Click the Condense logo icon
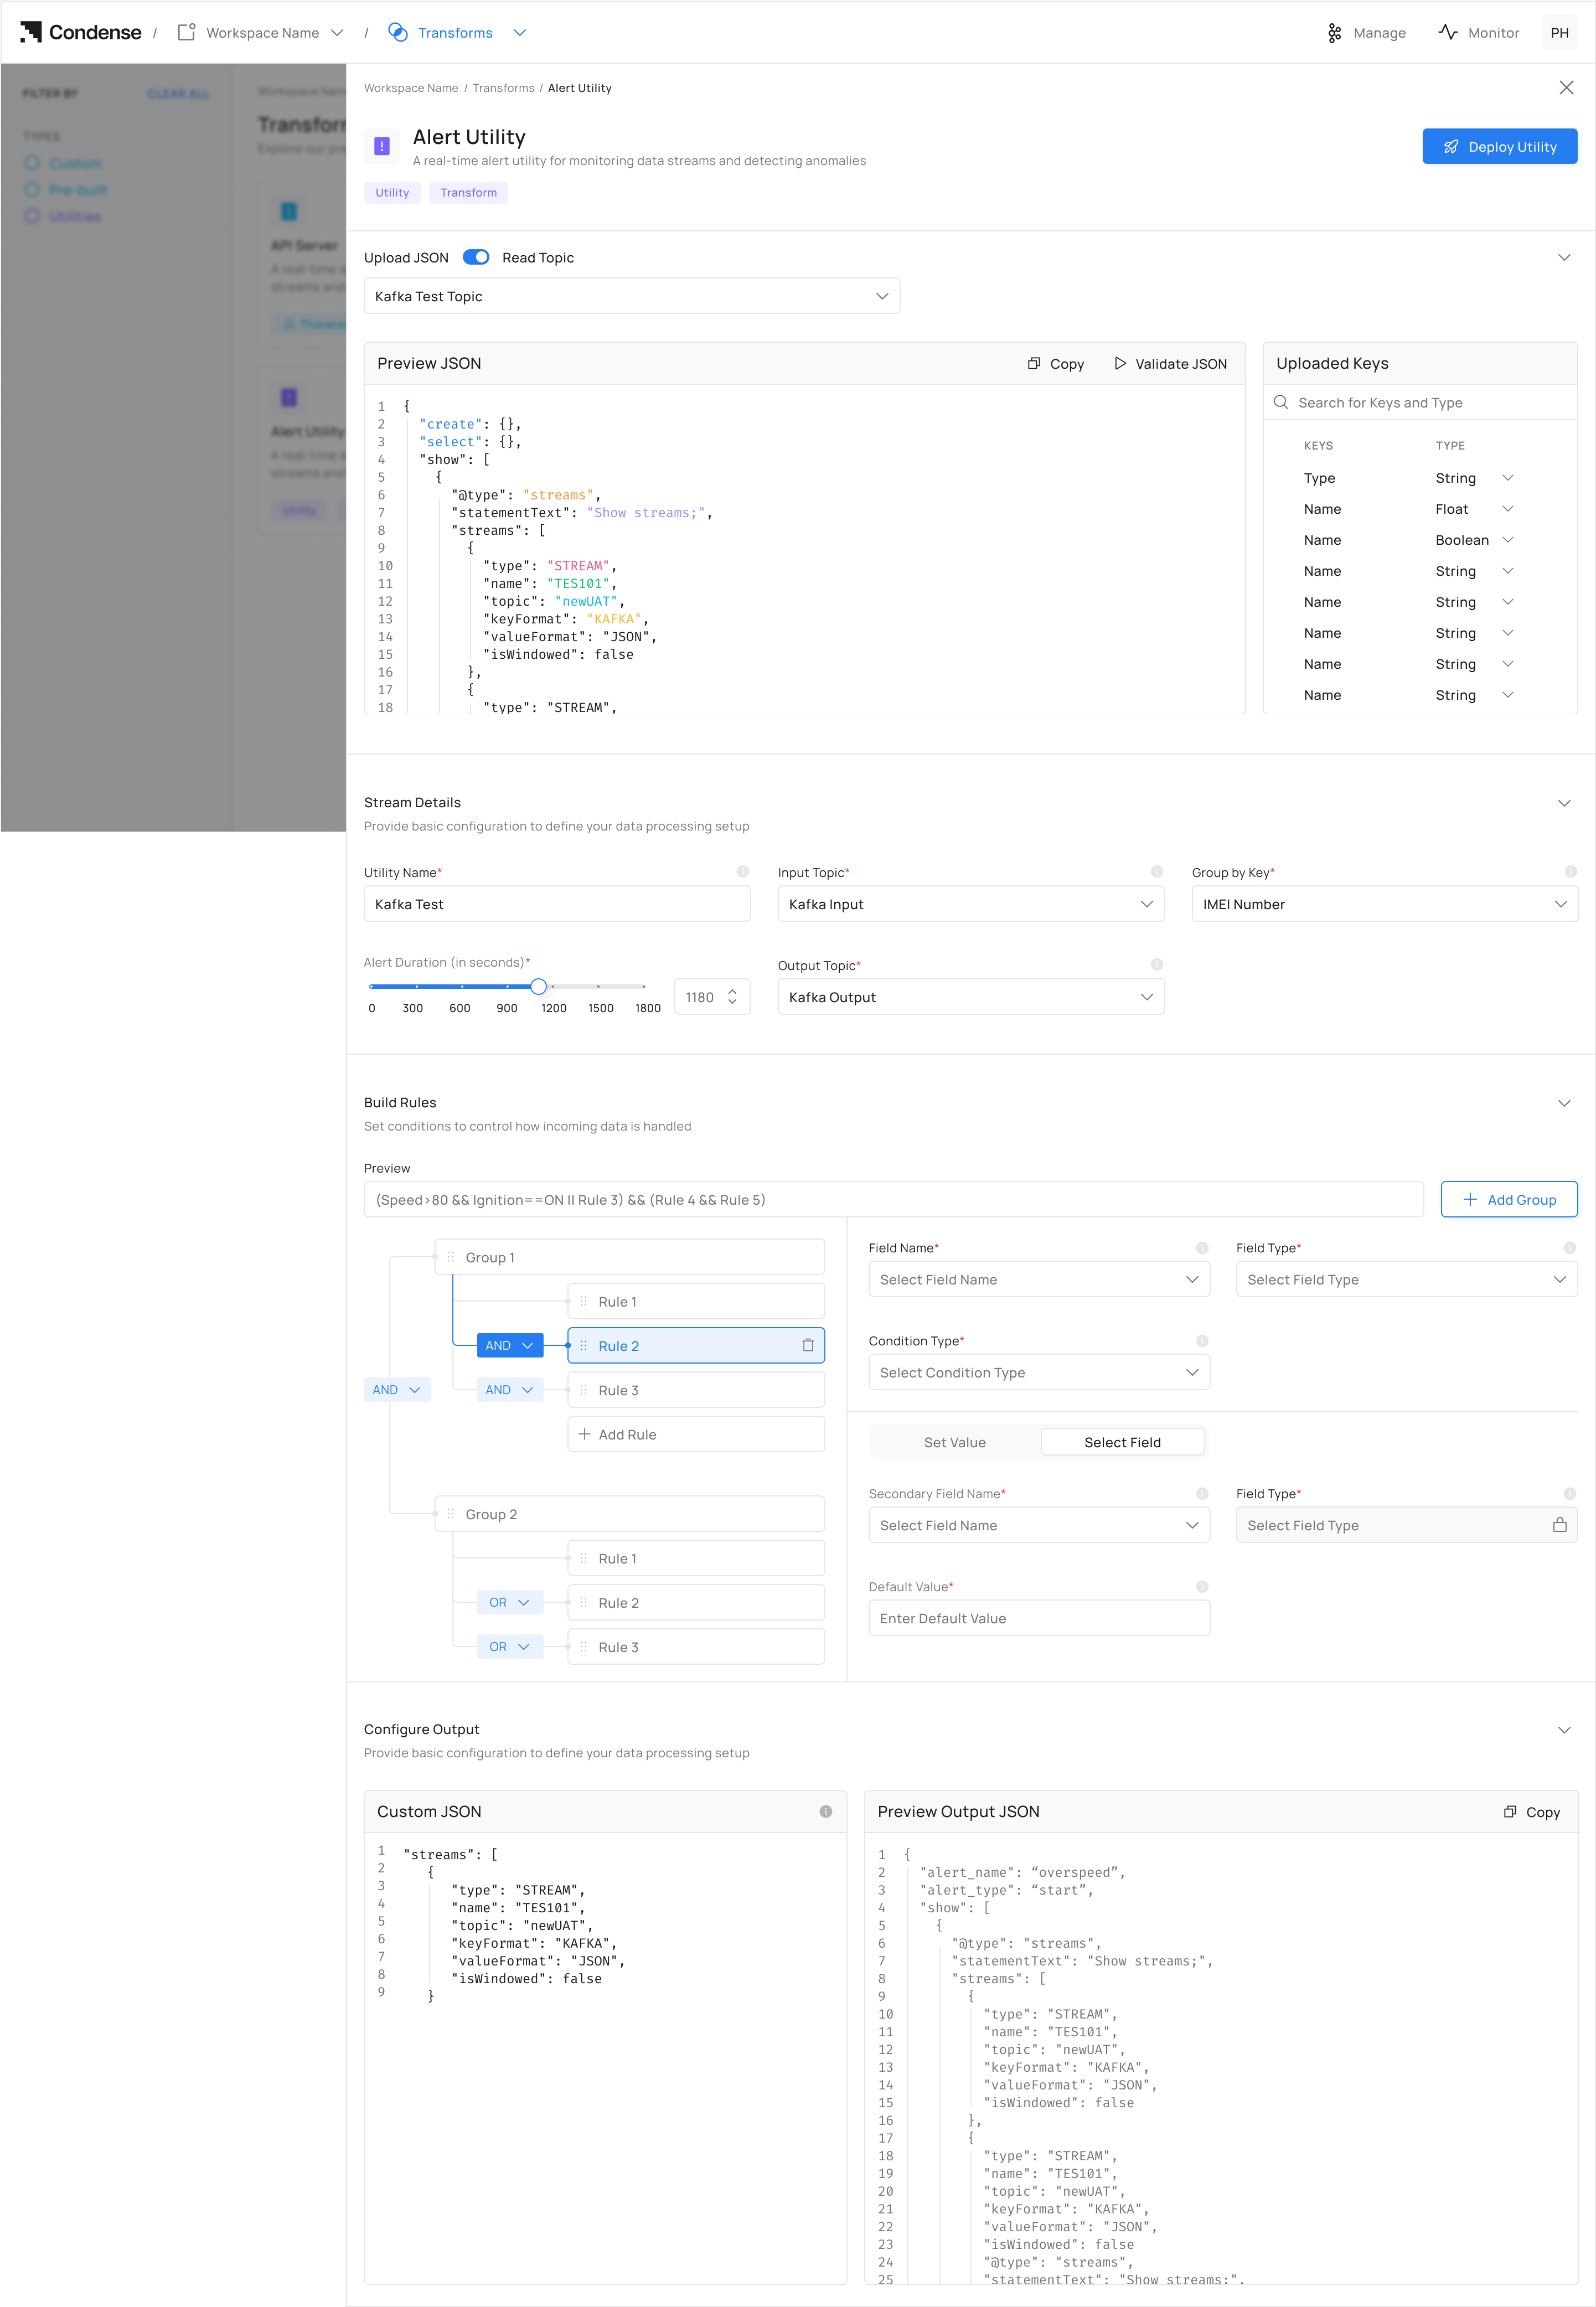Screen dimensions: 1596x2307 pyautogui.click(x=31, y=32)
